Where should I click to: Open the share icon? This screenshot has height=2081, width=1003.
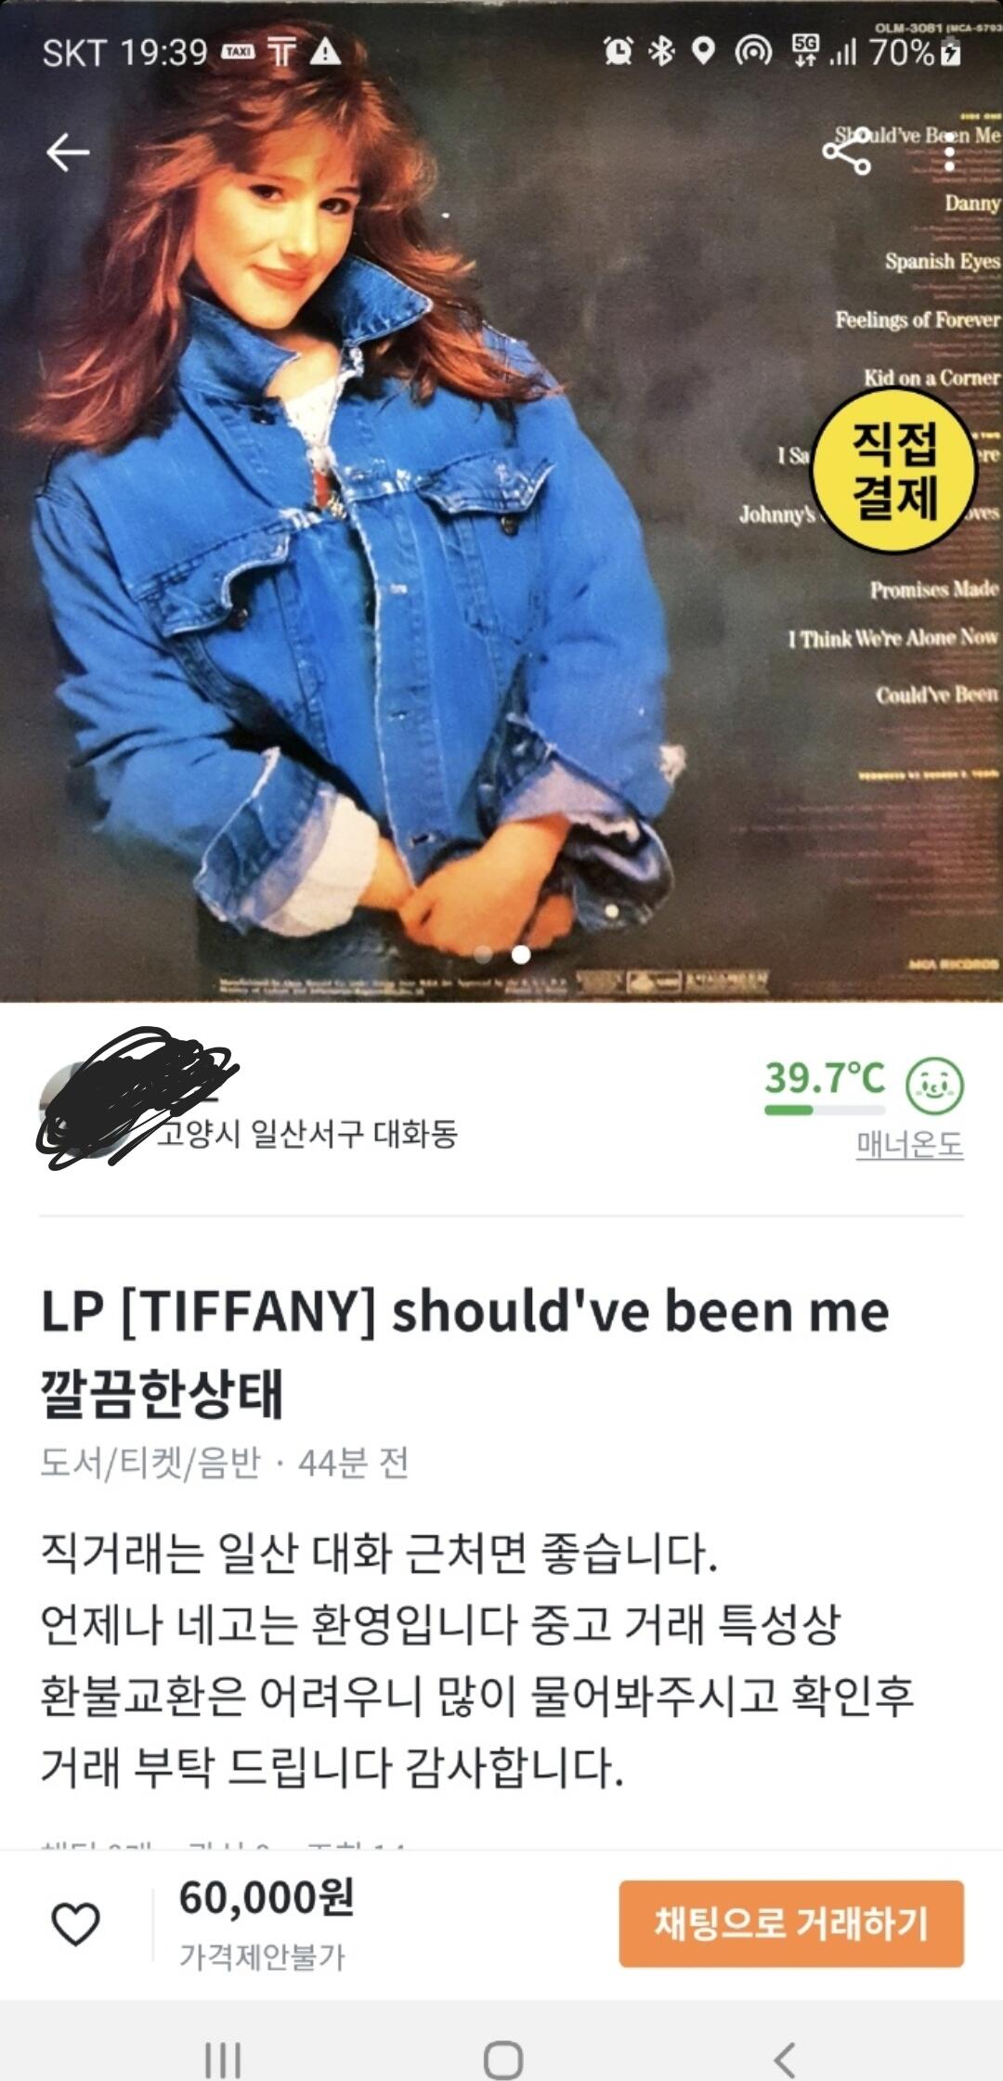(846, 152)
